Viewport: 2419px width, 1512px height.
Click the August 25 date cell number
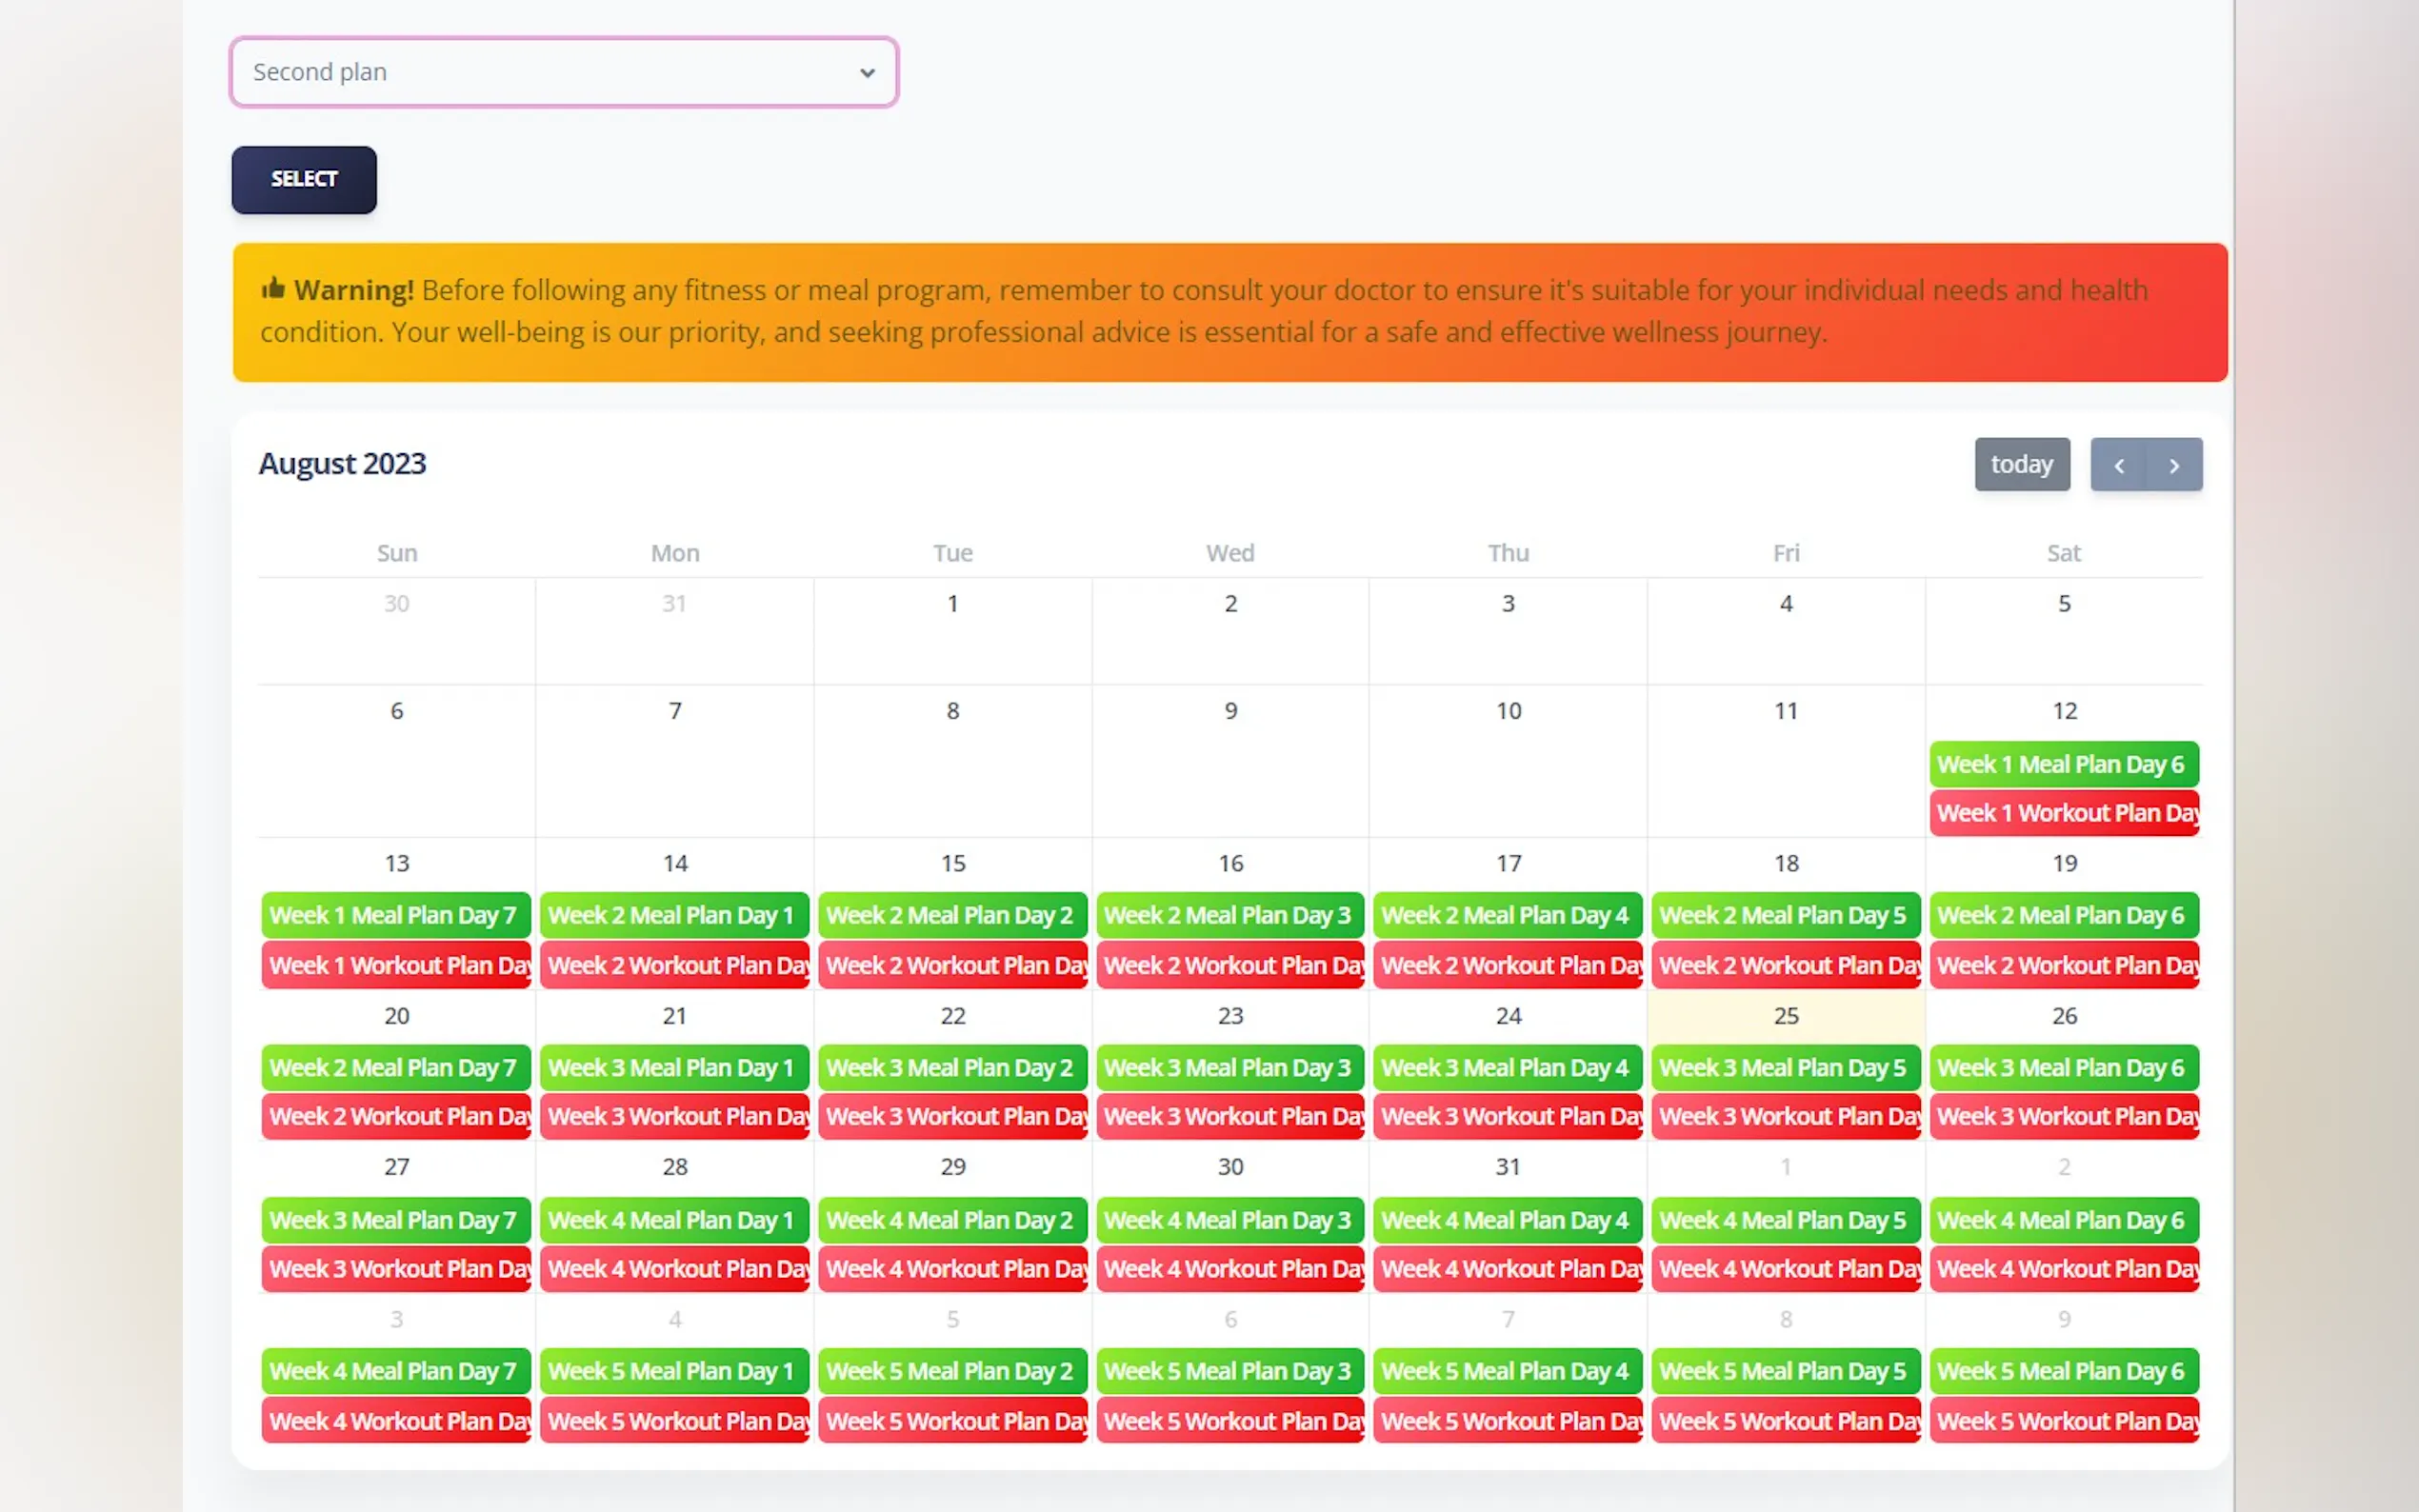tap(1786, 1016)
